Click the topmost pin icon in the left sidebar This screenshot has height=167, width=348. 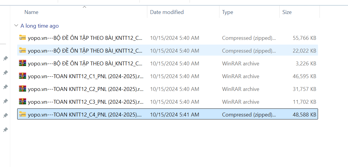coord(5,58)
